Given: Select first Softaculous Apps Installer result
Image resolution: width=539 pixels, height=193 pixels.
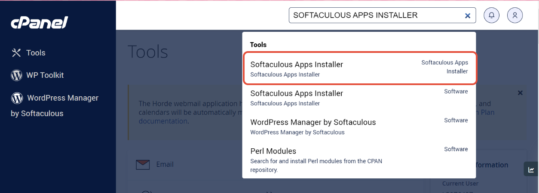Looking at the screenshot, I should [359, 69].
